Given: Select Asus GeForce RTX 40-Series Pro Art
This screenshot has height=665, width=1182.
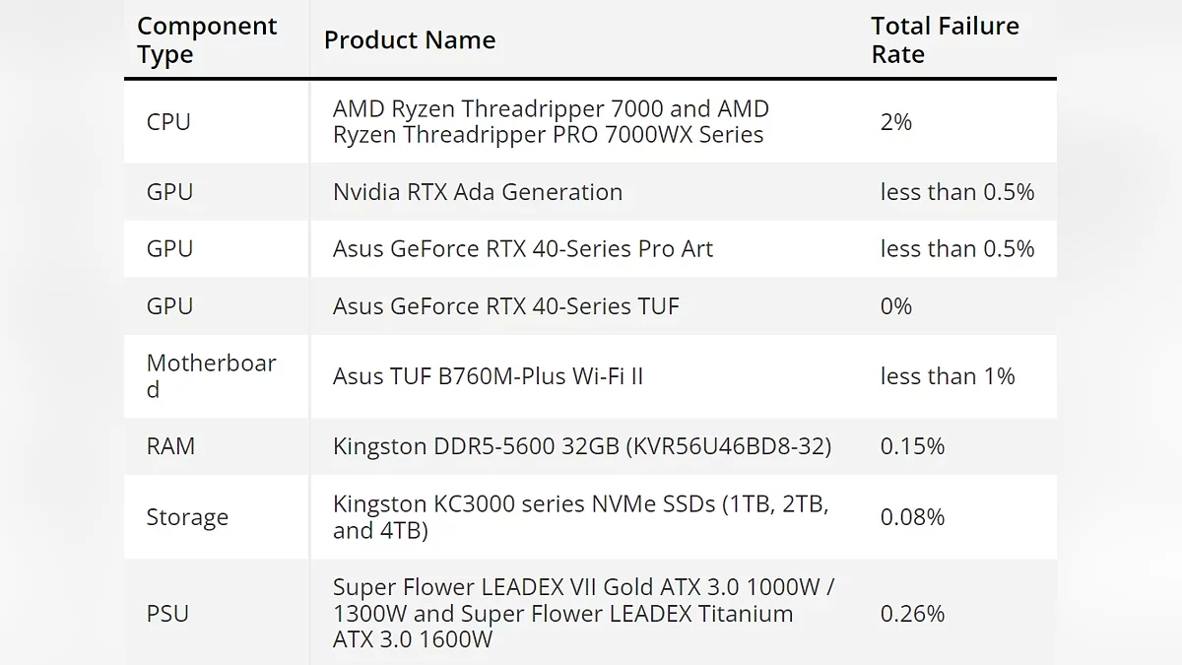Looking at the screenshot, I should pos(523,249).
